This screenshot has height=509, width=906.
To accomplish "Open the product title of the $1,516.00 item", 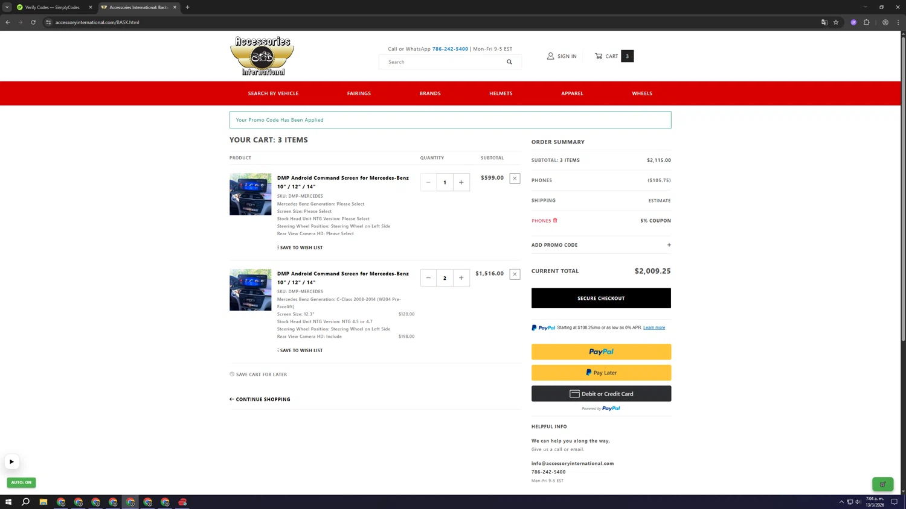I will click(343, 278).
